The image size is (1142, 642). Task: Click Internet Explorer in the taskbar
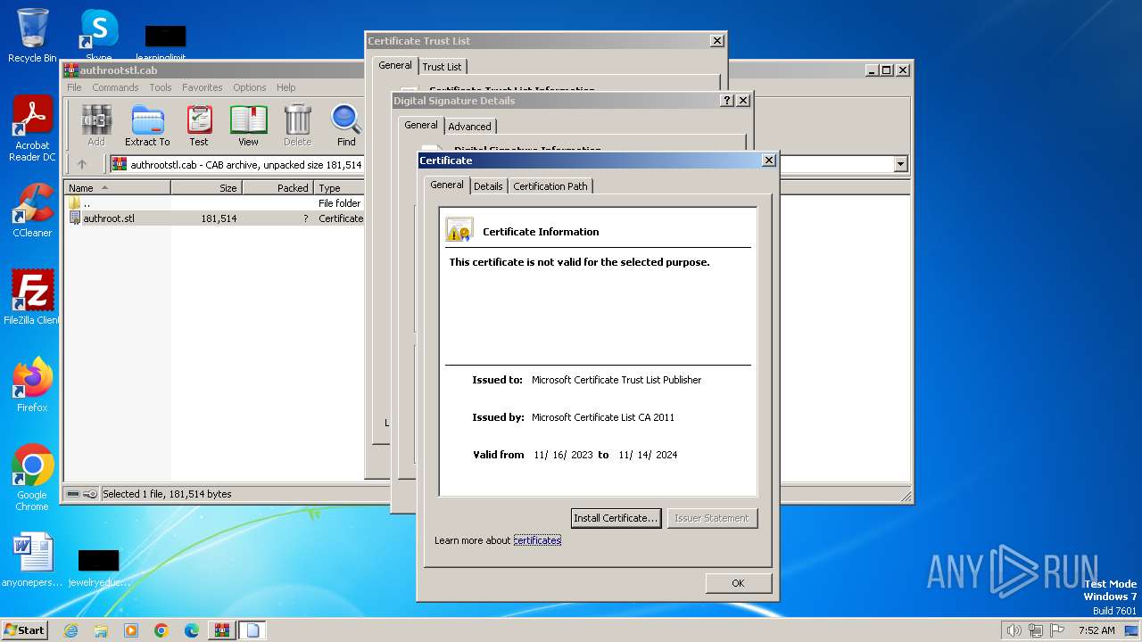point(70,630)
